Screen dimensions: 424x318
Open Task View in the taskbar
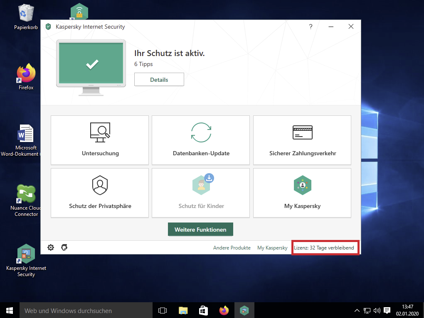point(163,311)
